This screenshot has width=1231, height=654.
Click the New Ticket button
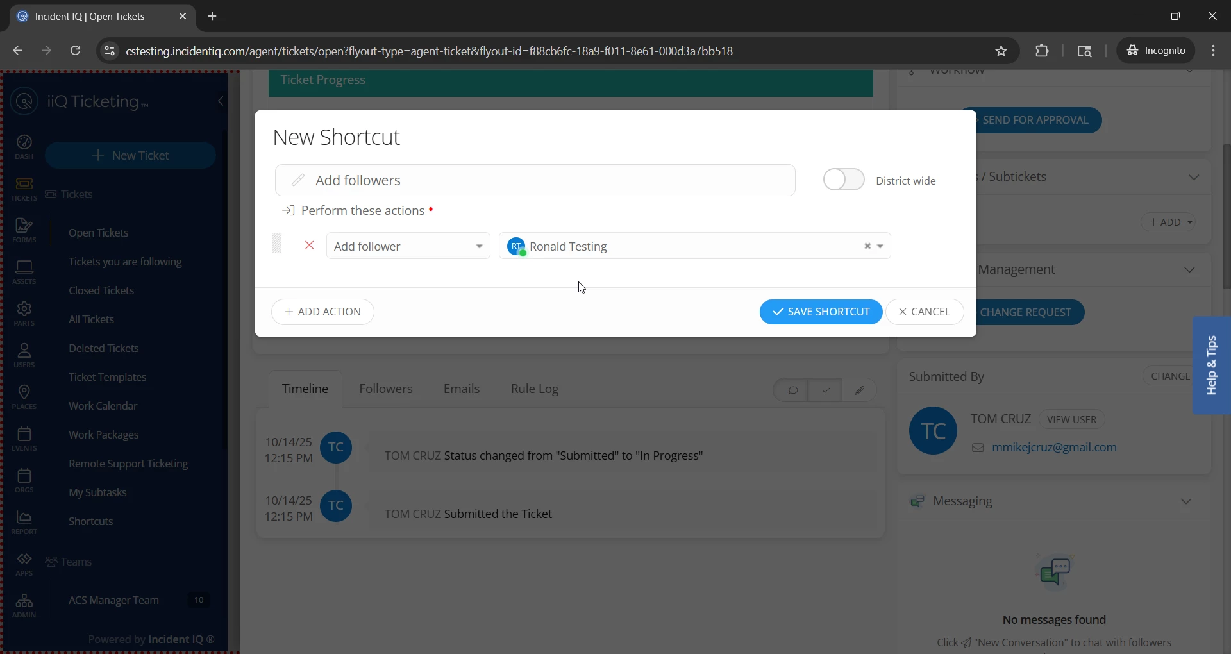pyautogui.click(x=131, y=155)
